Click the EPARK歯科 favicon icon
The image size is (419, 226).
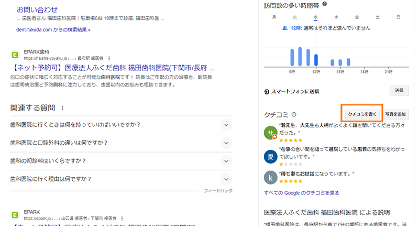click(15, 55)
